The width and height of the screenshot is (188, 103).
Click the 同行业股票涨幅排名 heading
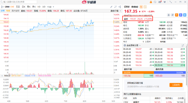coord(132,94)
